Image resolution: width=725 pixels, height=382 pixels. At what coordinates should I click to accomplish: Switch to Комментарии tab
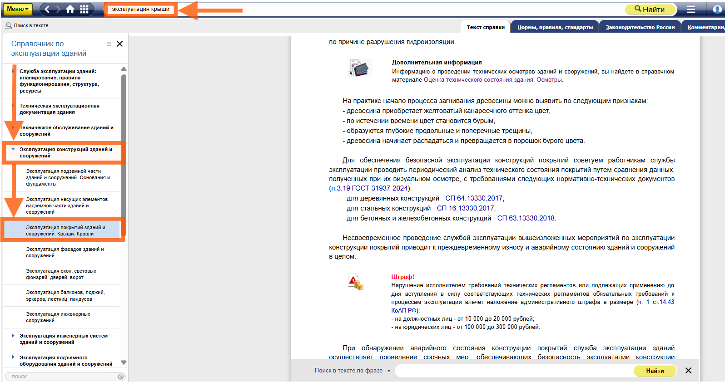point(705,27)
